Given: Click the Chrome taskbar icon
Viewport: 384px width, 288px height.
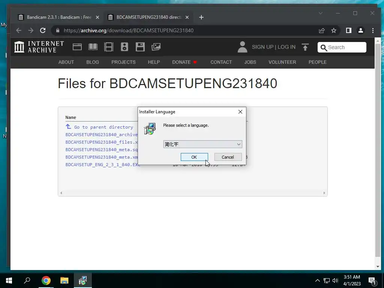Looking at the screenshot, I should click(x=46, y=280).
